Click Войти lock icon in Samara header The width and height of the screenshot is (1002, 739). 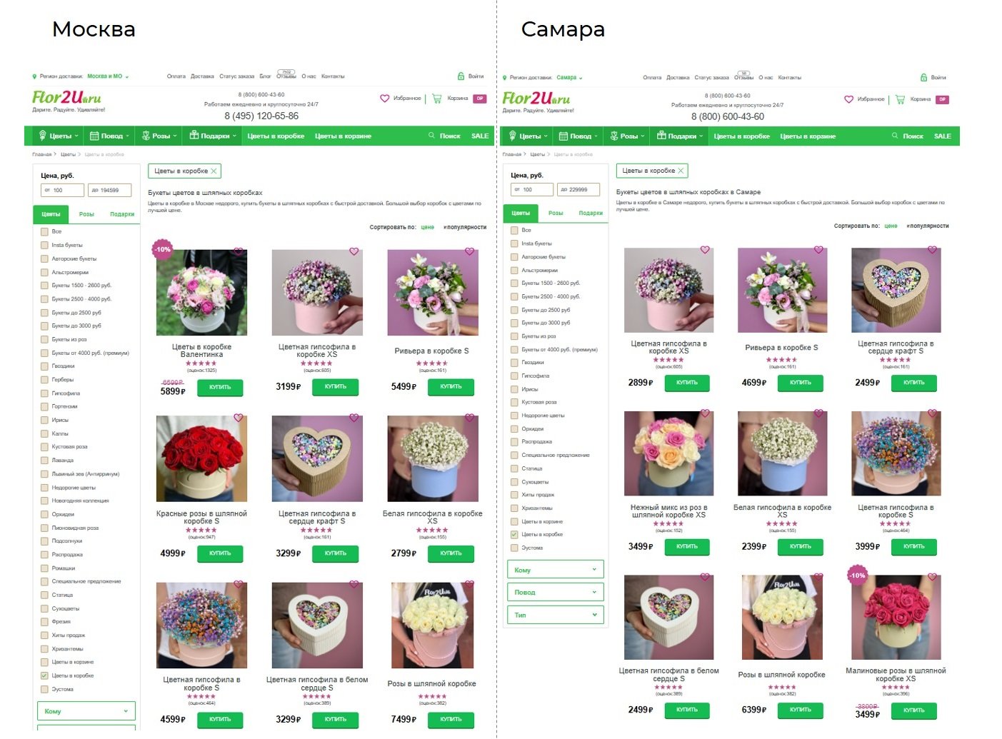[923, 77]
